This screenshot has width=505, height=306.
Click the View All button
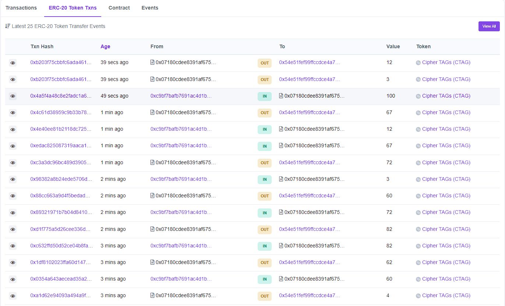[x=489, y=26]
